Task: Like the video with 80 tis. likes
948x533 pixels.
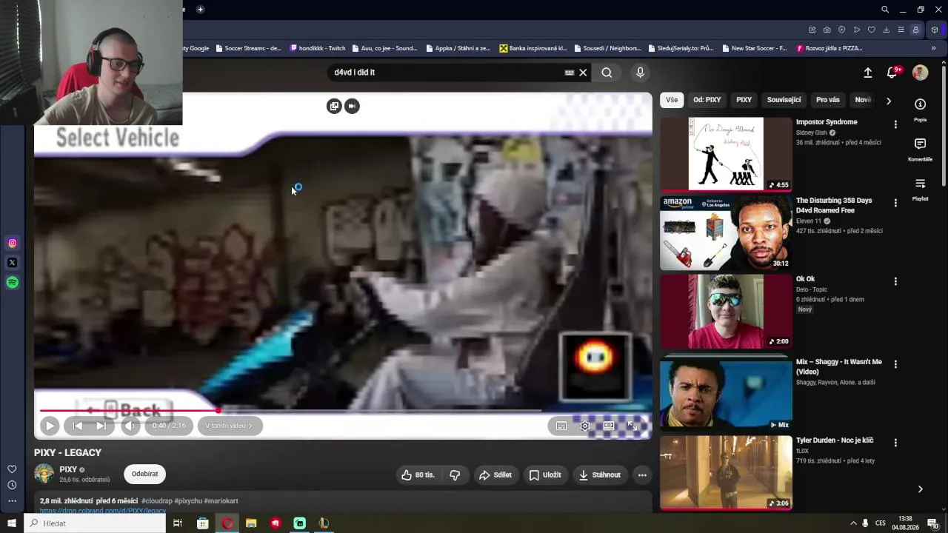Action: 418,475
